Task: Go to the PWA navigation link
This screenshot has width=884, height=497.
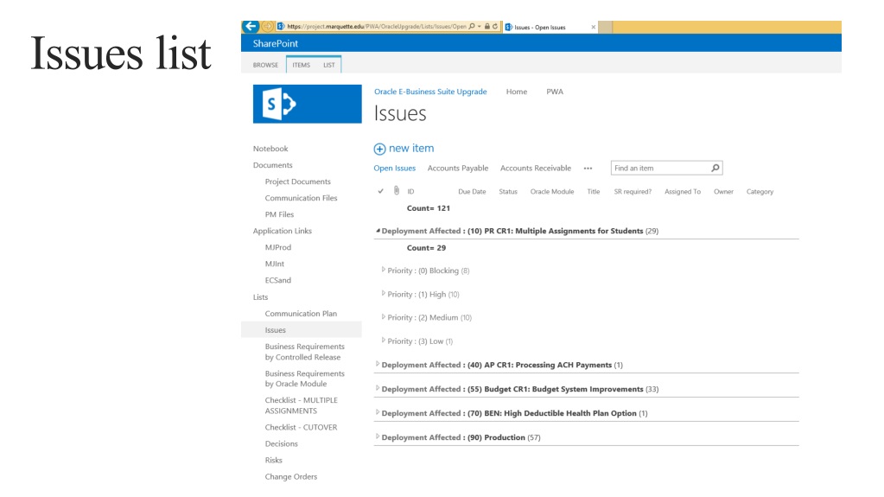Action: click(555, 92)
